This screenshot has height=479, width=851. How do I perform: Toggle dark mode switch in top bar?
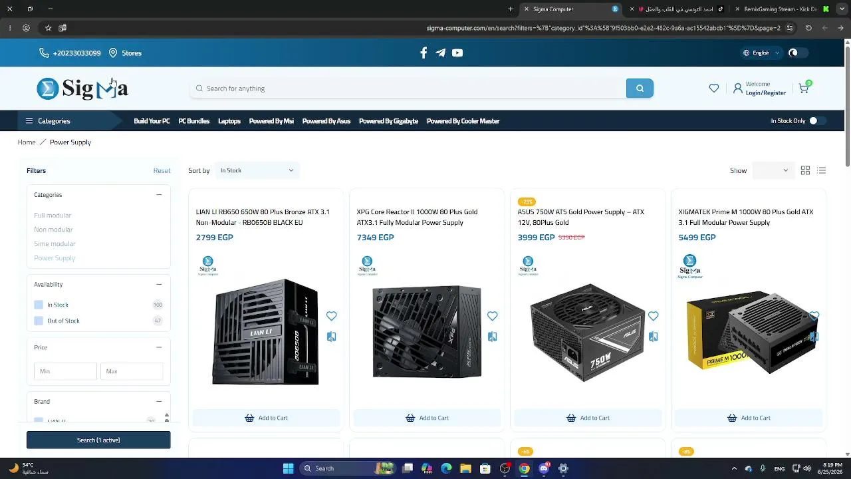[x=798, y=53]
